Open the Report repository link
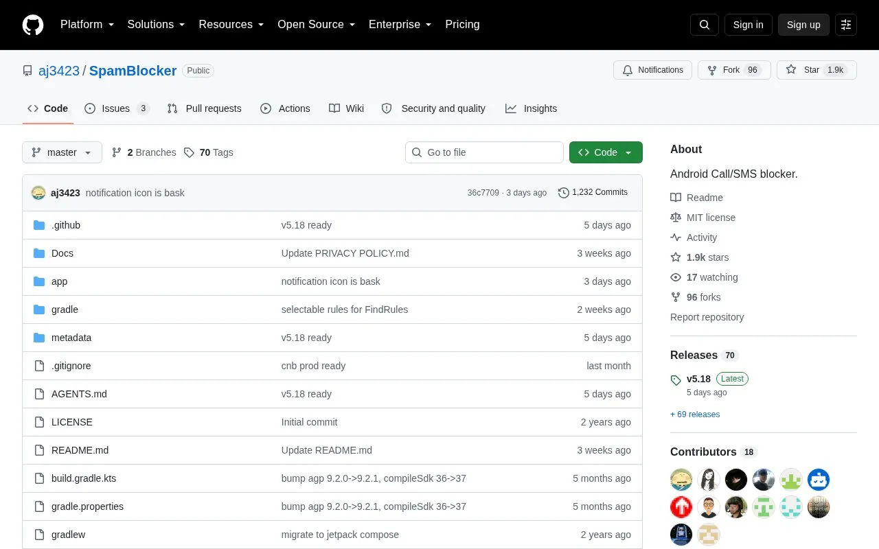 707,317
